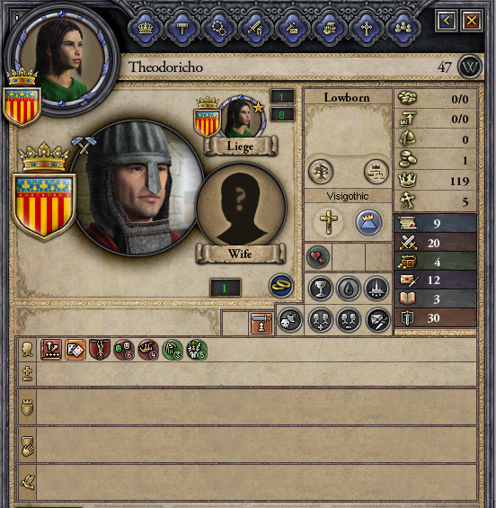Image resolution: width=496 pixels, height=508 pixels.
Task: Click the golden rings marriage icon
Action: click(281, 286)
